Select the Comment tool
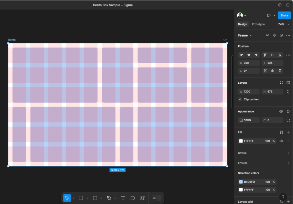 132,198
